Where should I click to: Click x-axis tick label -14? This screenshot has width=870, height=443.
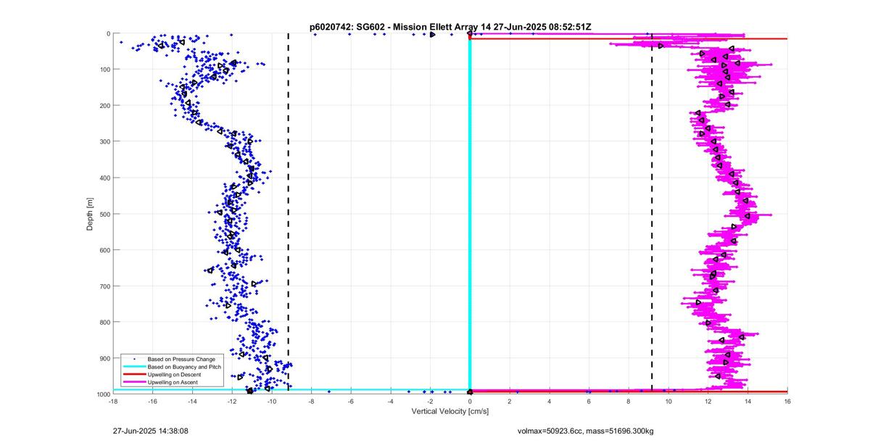coord(193,401)
